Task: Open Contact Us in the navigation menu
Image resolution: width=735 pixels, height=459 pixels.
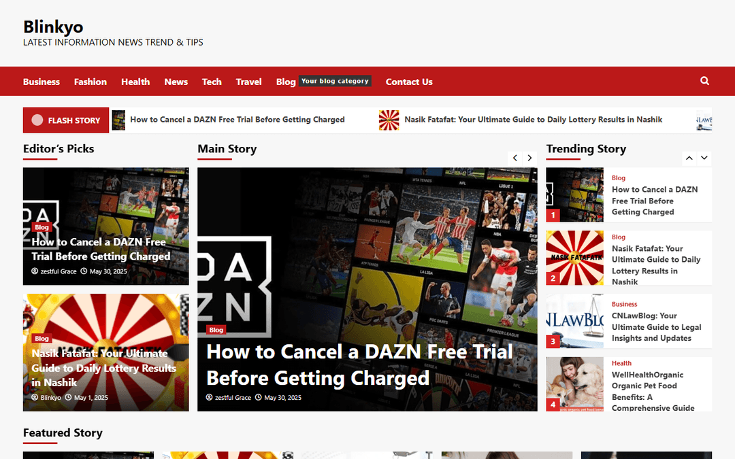Action: click(409, 82)
